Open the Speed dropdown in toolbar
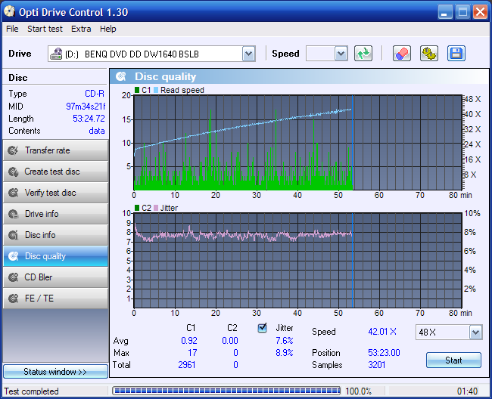The height and width of the screenshot is (399, 492). 341,54
